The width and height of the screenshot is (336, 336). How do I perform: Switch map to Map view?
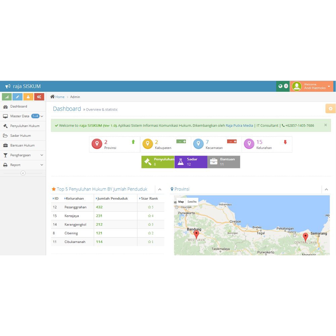[x=181, y=202]
